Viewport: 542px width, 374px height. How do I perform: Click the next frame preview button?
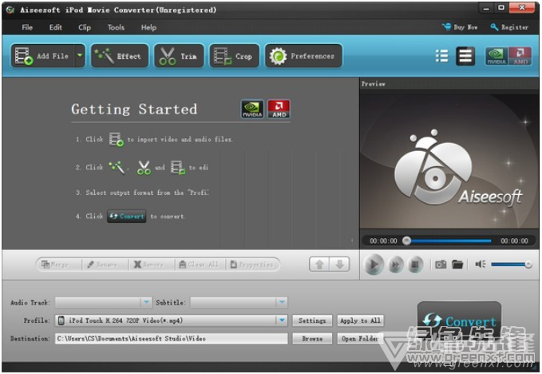pos(395,265)
